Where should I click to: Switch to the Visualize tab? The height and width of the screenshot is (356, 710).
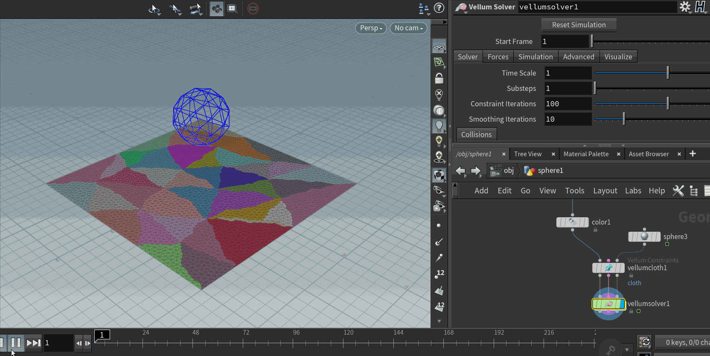coord(618,57)
